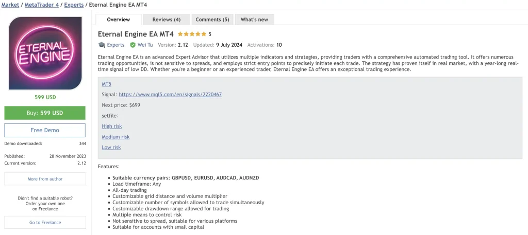
Task: Click Customizable drawdown range bullet
Action: coord(171,208)
